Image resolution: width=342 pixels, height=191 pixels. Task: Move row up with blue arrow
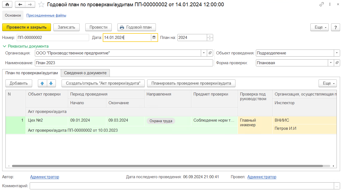(x=42, y=83)
